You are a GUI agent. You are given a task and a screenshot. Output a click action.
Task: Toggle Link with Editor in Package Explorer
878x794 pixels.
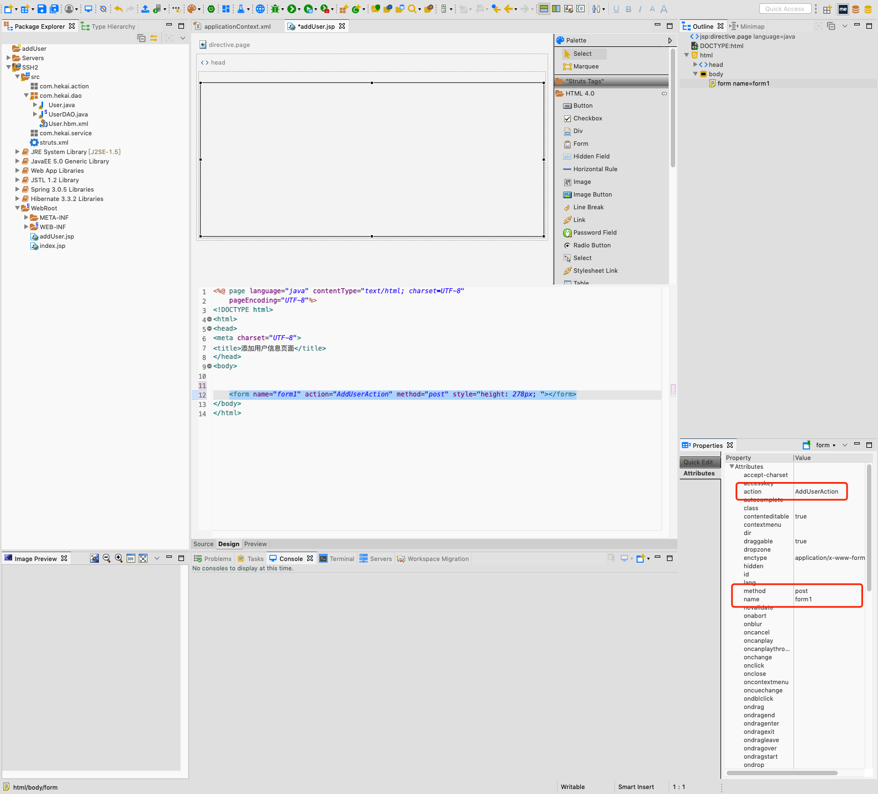[154, 38]
